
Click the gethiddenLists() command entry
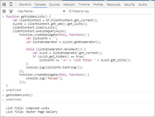(19, 95)
